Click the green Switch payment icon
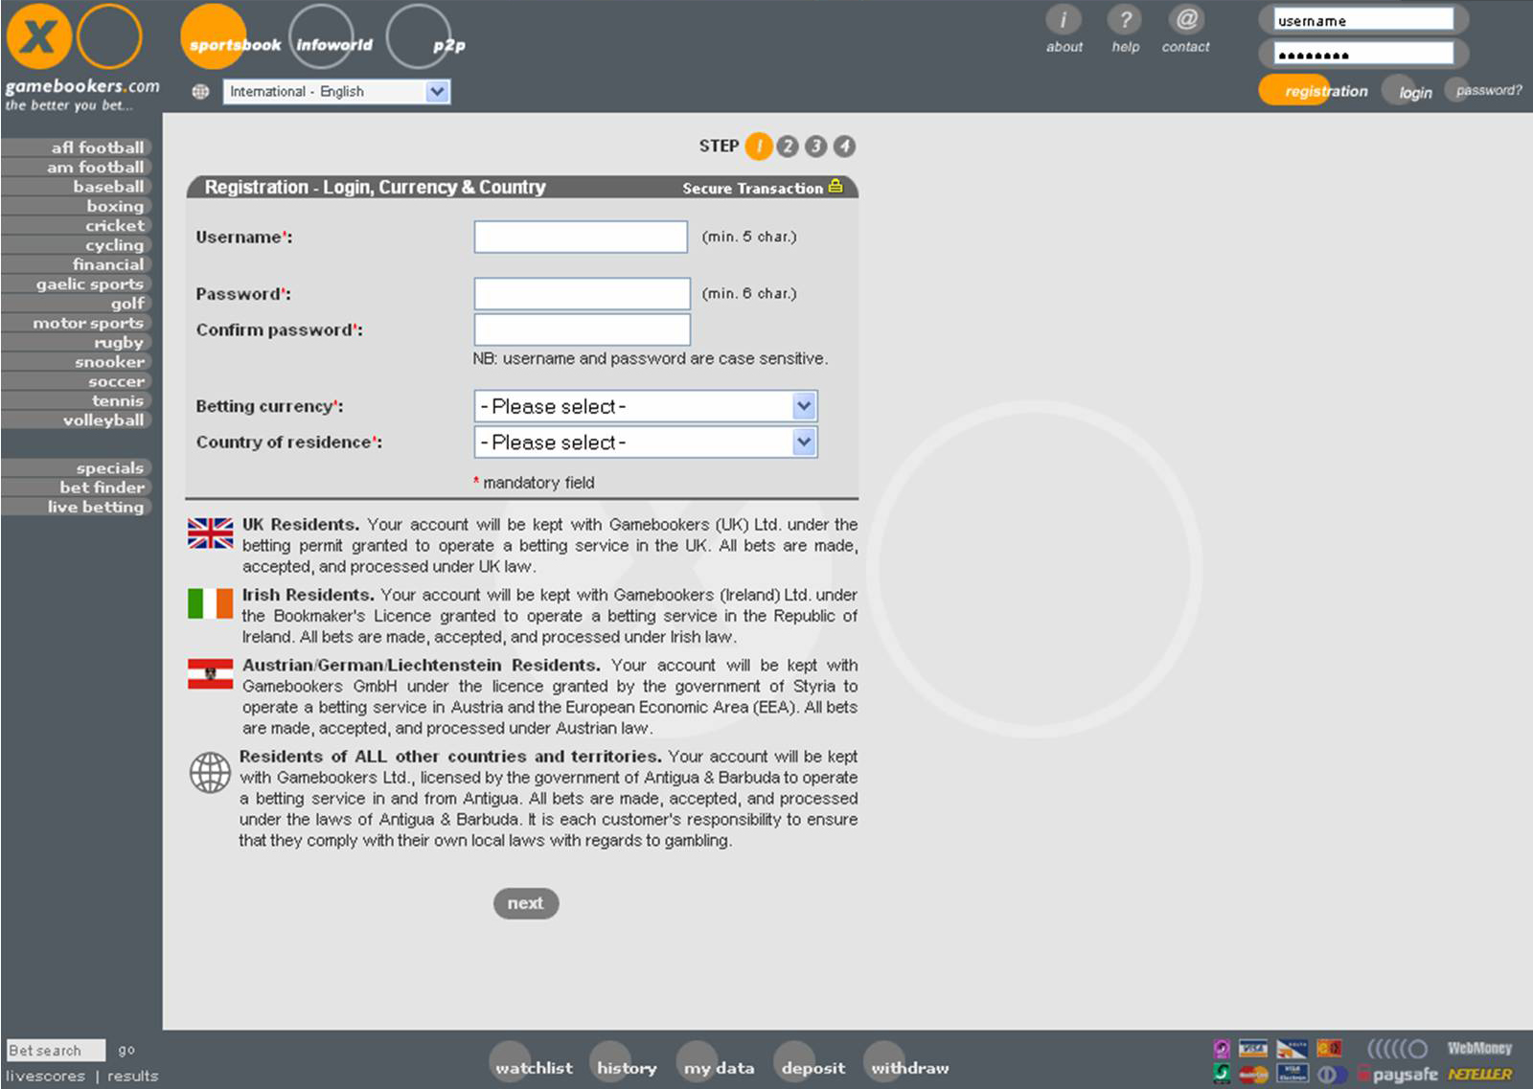Screen dimensions: 1533x1089 pyautogui.click(x=1222, y=1073)
